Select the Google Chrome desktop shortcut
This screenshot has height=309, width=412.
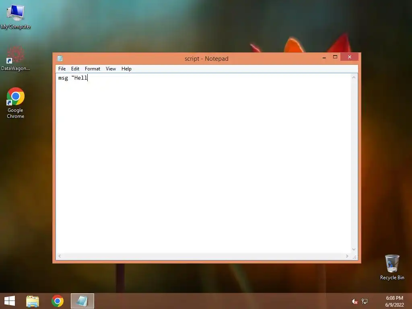pyautogui.click(x=16, y=103)
